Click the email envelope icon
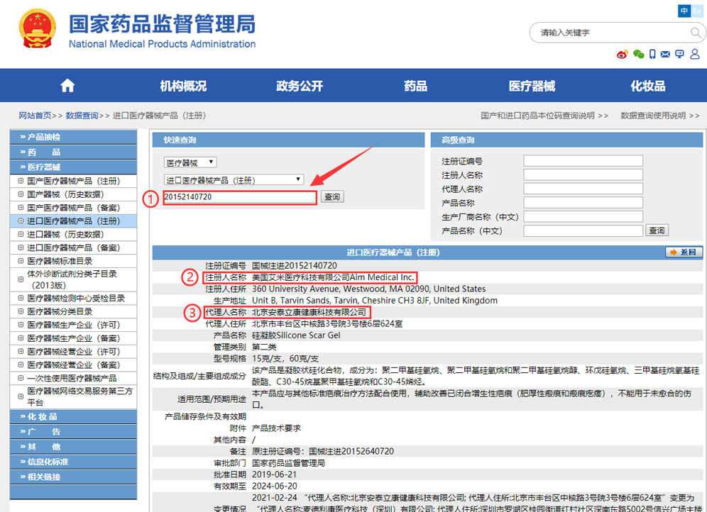 tap(665, 55)
